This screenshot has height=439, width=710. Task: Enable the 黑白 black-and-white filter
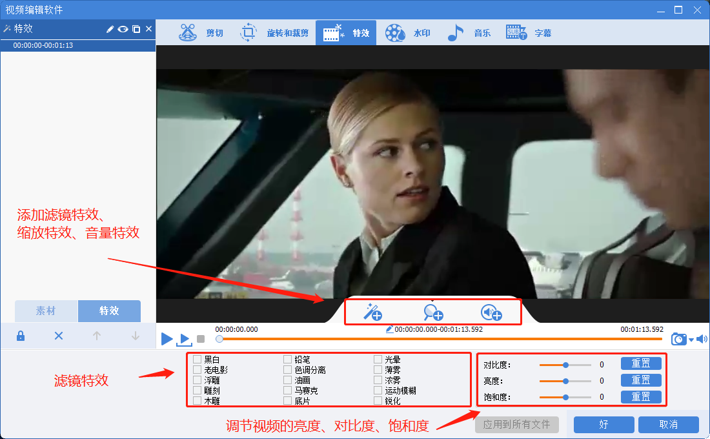pos(197,359)
